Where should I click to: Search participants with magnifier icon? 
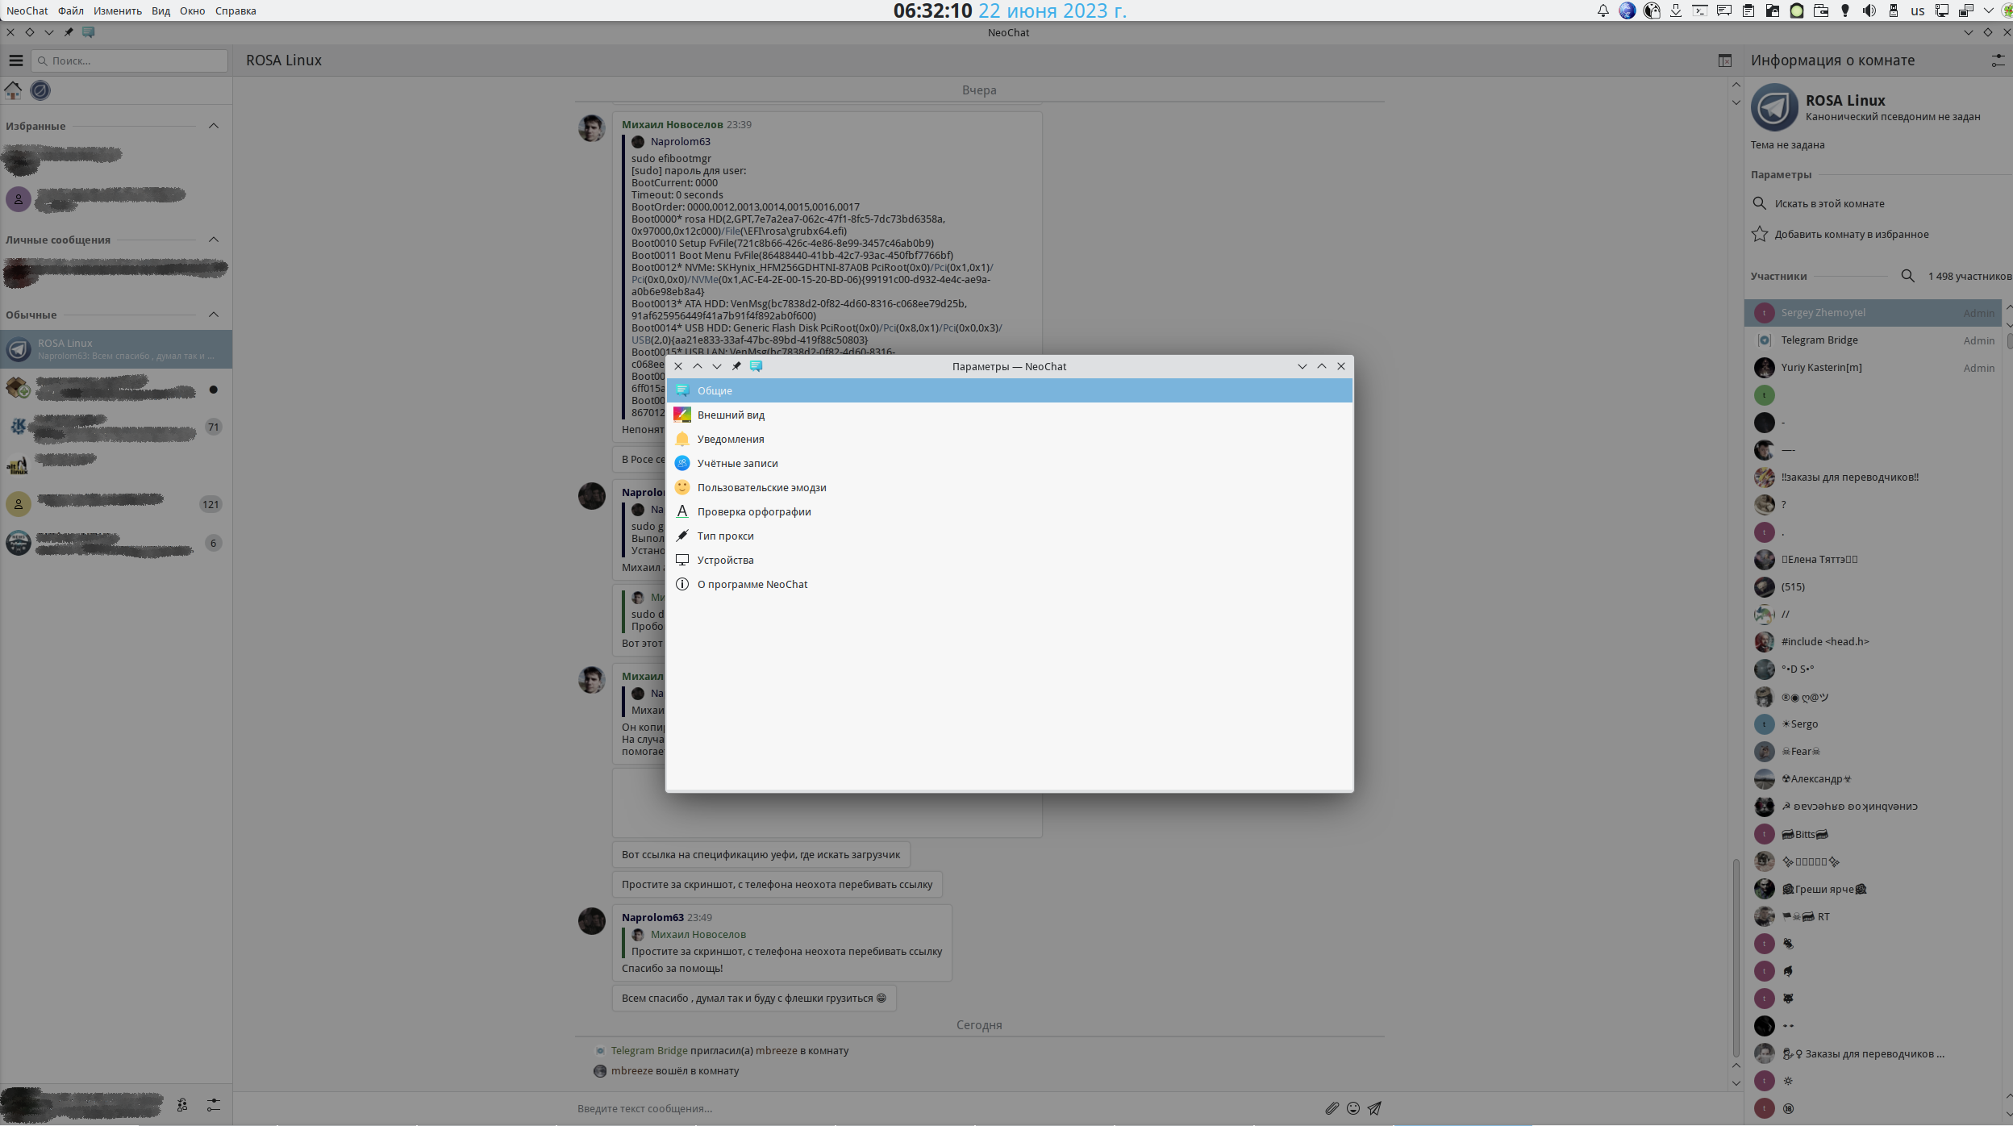[1907, 276]
